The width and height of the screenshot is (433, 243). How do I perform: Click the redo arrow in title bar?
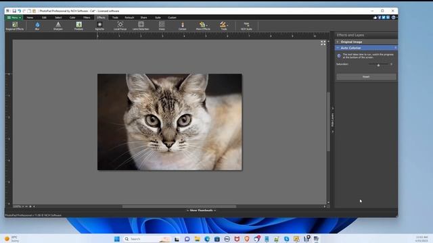24,11
